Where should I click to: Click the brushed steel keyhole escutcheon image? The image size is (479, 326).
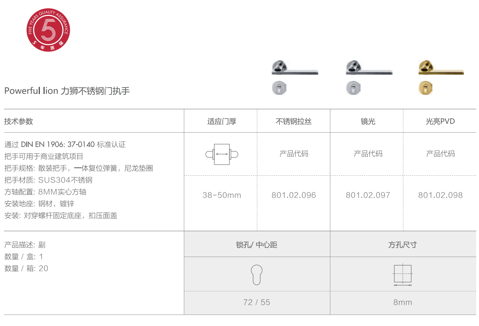click(x=279, y=88)
